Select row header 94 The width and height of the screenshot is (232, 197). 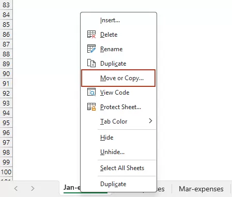click(6, 113)
